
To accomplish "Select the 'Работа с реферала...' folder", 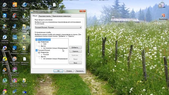I will tap(25, 50).
